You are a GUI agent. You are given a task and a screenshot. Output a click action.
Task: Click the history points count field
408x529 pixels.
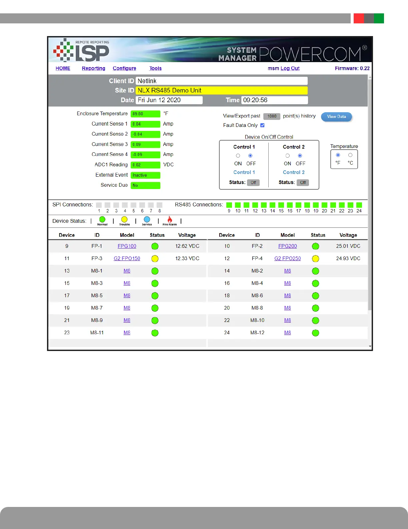click(272, 116)
